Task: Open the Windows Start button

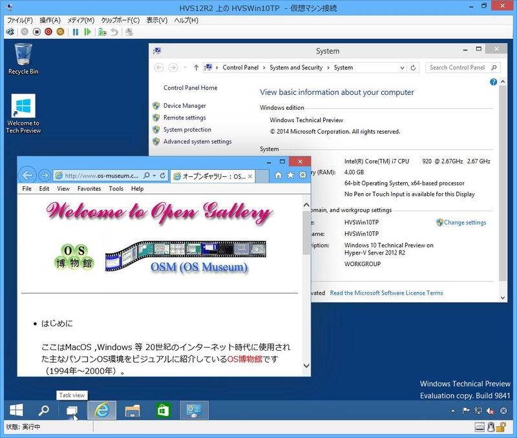Action: [16, 410]
